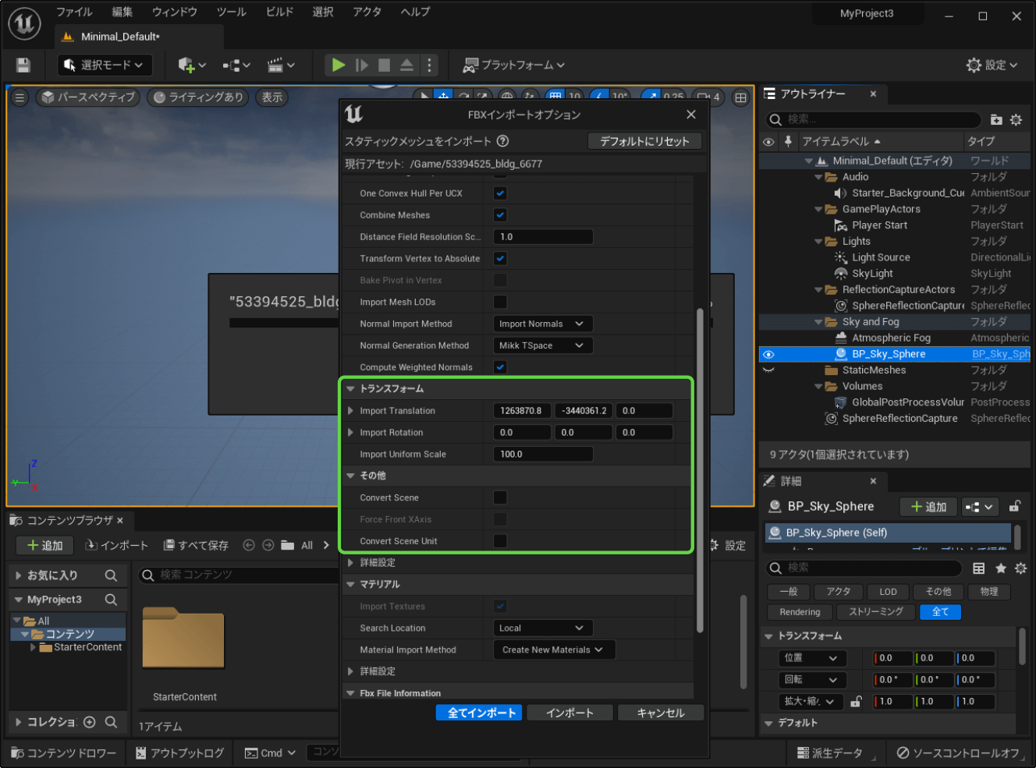Expand Import Rotation row
Image resolution: width=1036 pixels, height=768 pixels.
(350, 432)
